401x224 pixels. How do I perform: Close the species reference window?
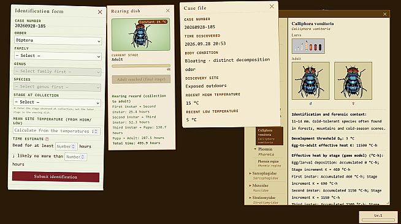(385, 14)
